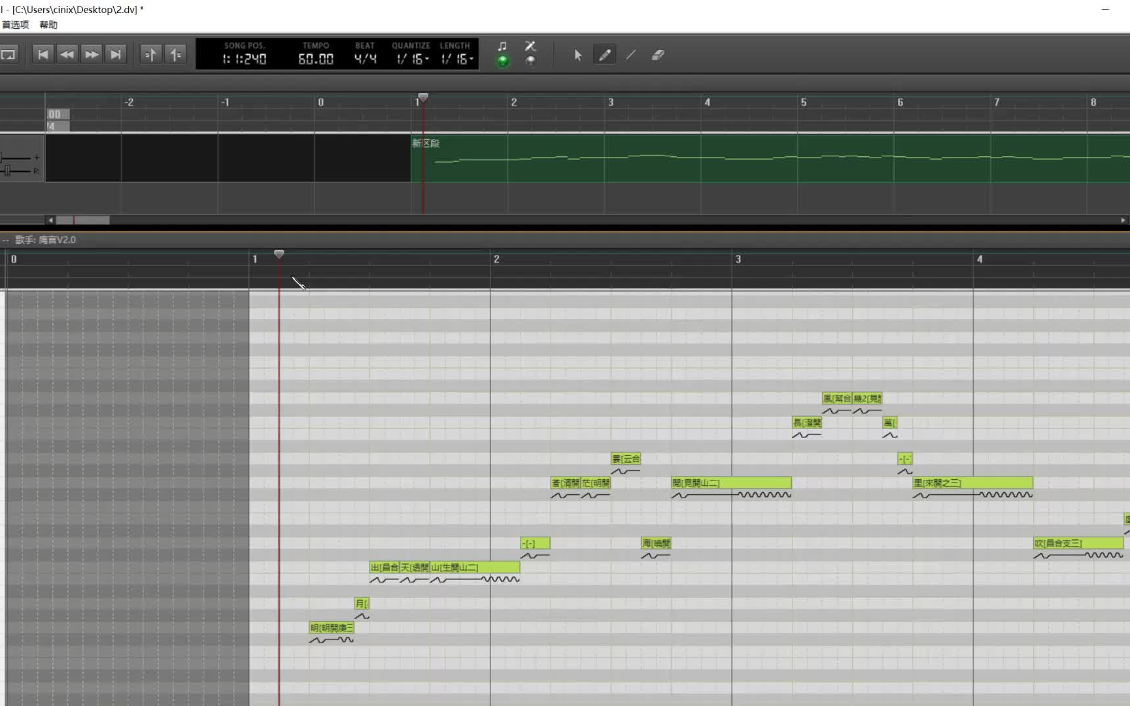This screenshot has height=706, width=1130.
Task: Click the track pan slider handle
Action: point(8,171)
